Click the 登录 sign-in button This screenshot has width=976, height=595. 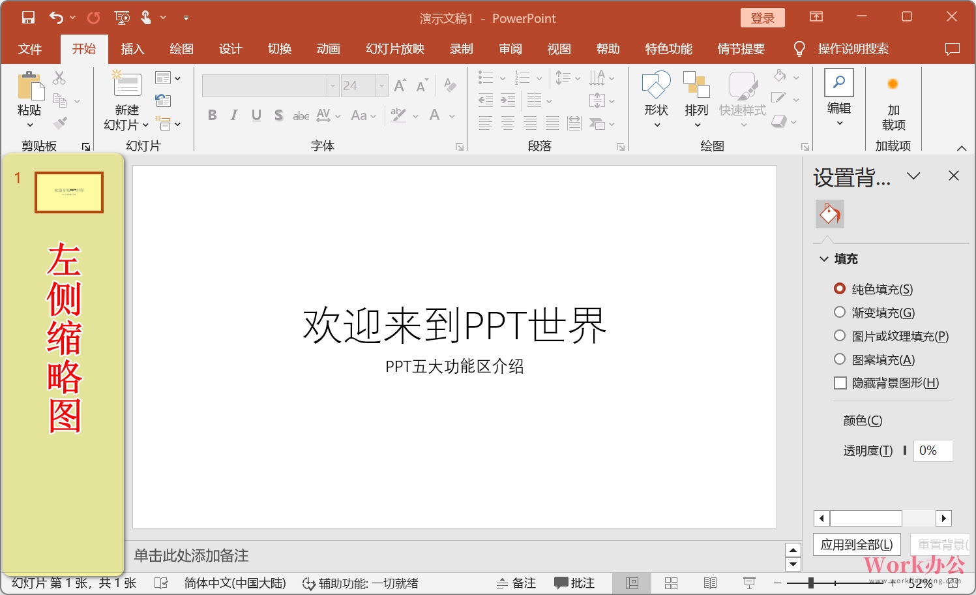tap(763, 18)
